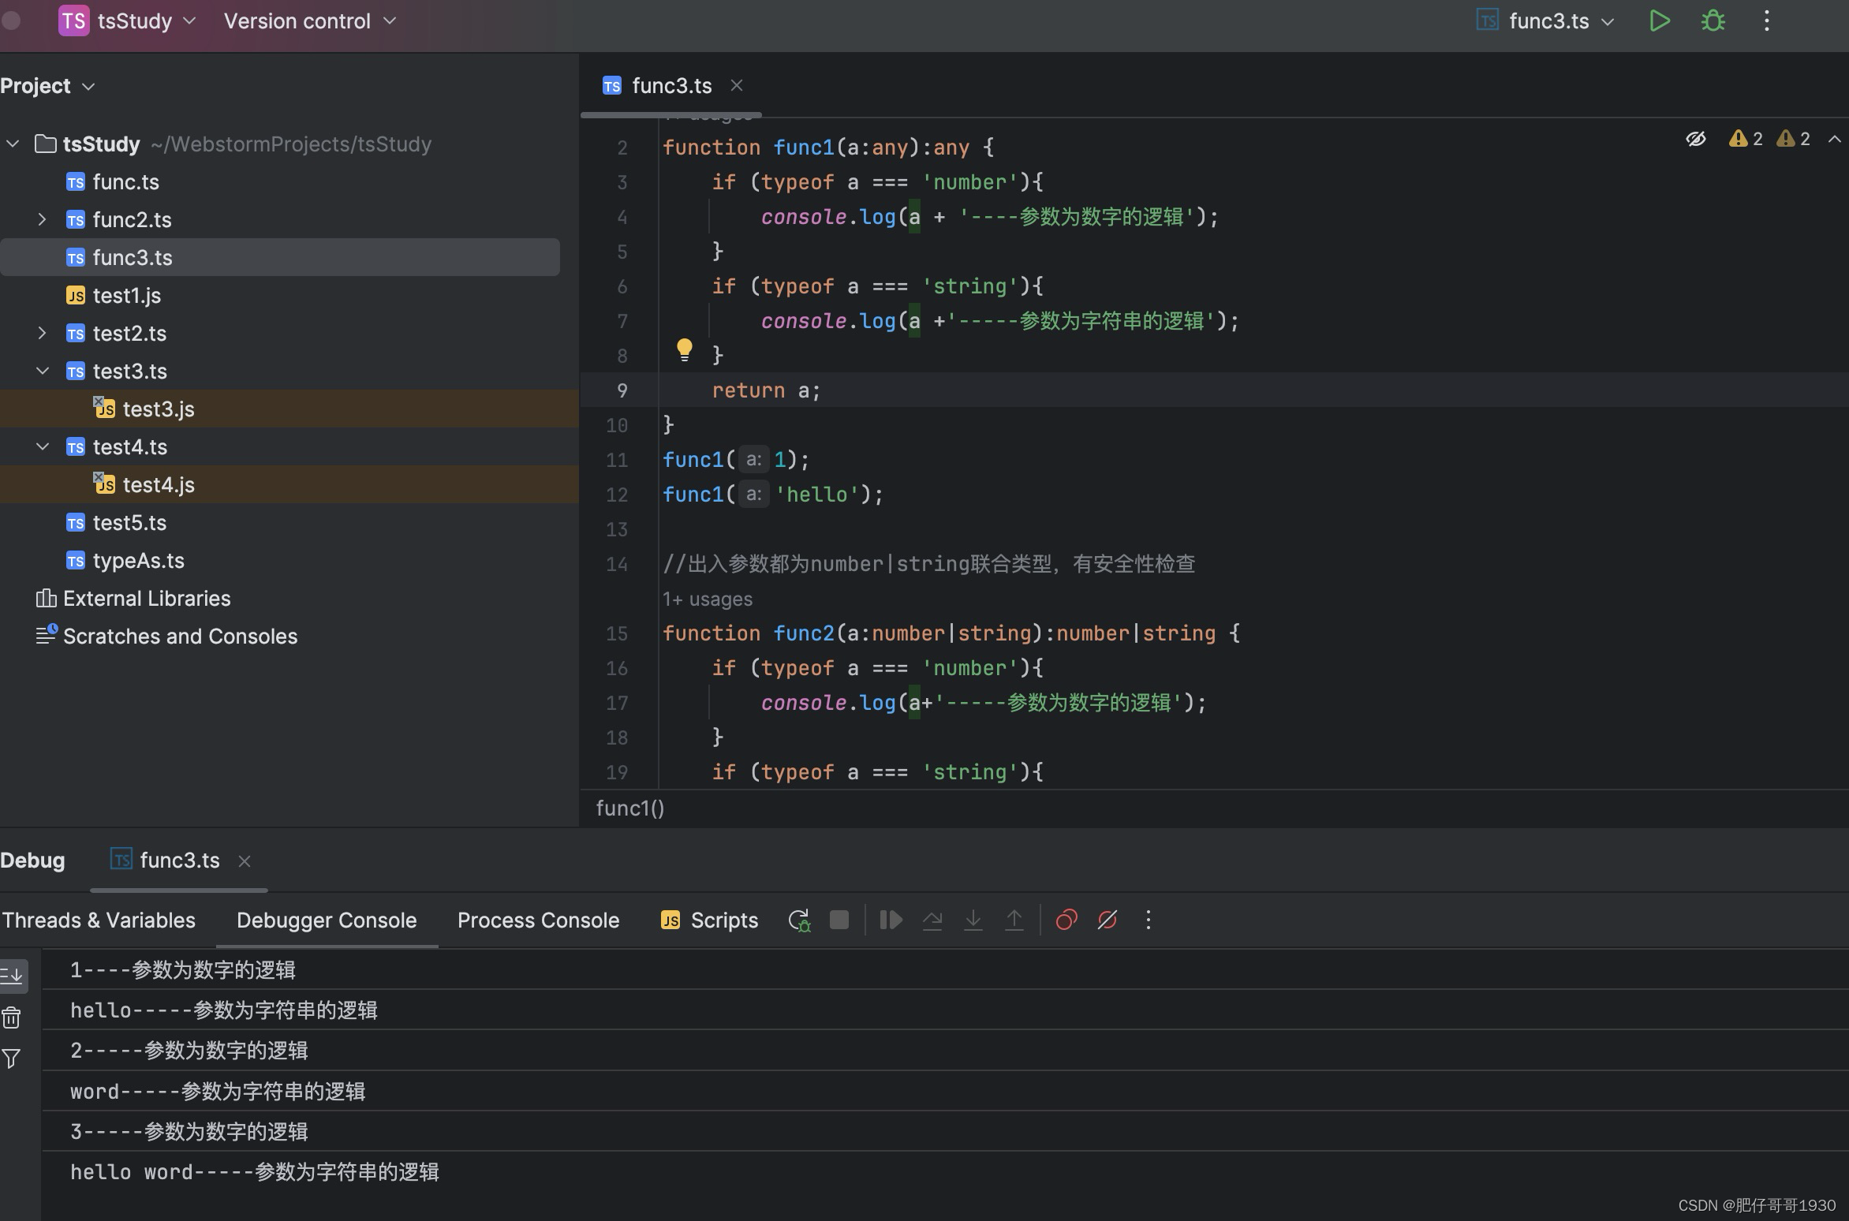This screenshot has height=1221, width=1849.
Task: Click console output '1----参数为数字的逻辑'
Action: [x=183, y=970]
